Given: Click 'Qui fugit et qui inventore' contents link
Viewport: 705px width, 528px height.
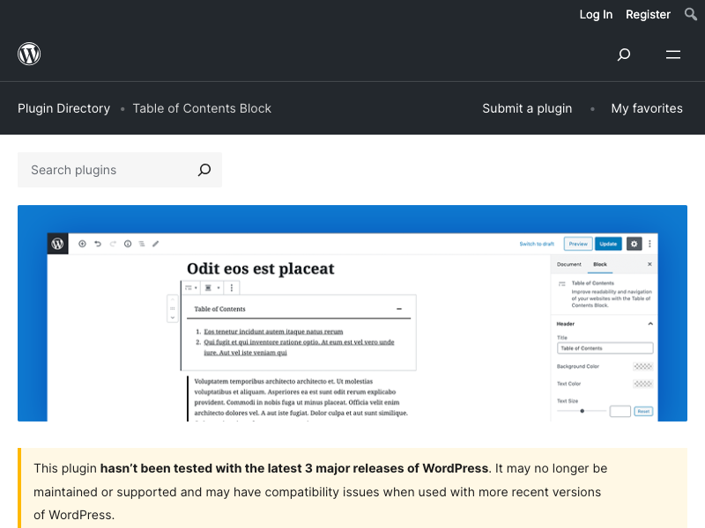Looking at the screenshot, I should tap(299, 348).
